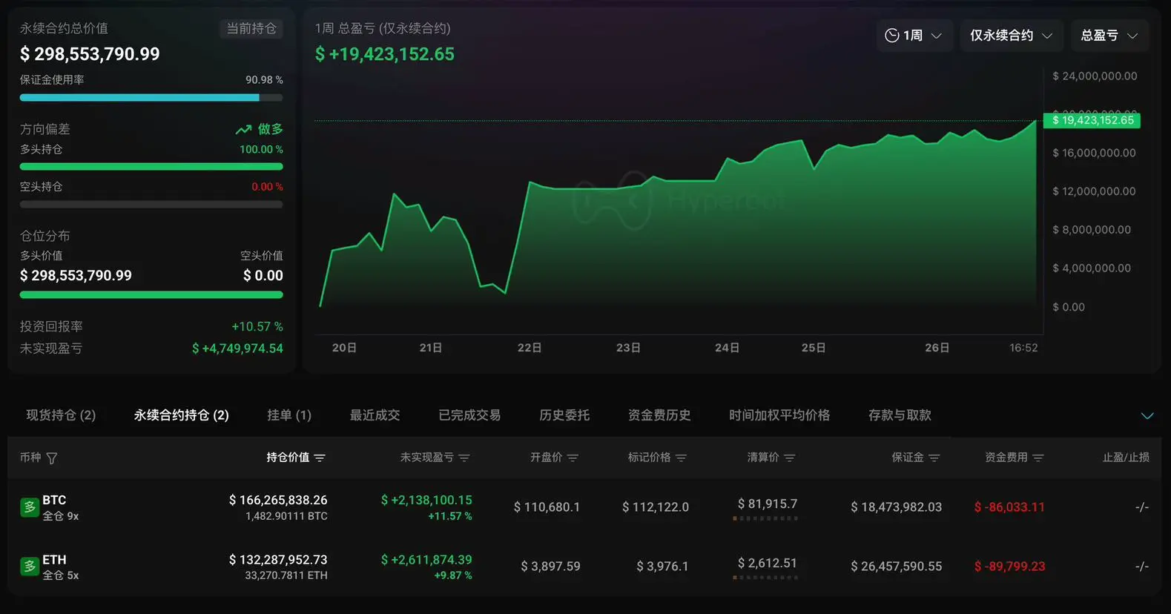Switch to the 资金费历史 tab

(x=659, y=415)
